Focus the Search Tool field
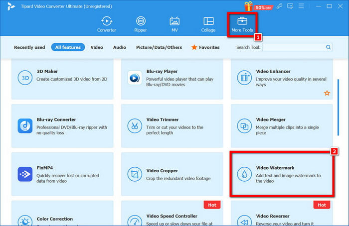Image resolution: width=349 pixels, height=226 pixels. point(297,47)
